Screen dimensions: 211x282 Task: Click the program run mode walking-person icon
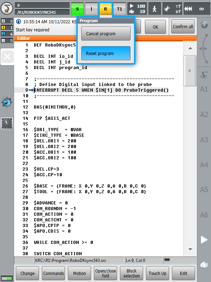click(x=154, y=8)
